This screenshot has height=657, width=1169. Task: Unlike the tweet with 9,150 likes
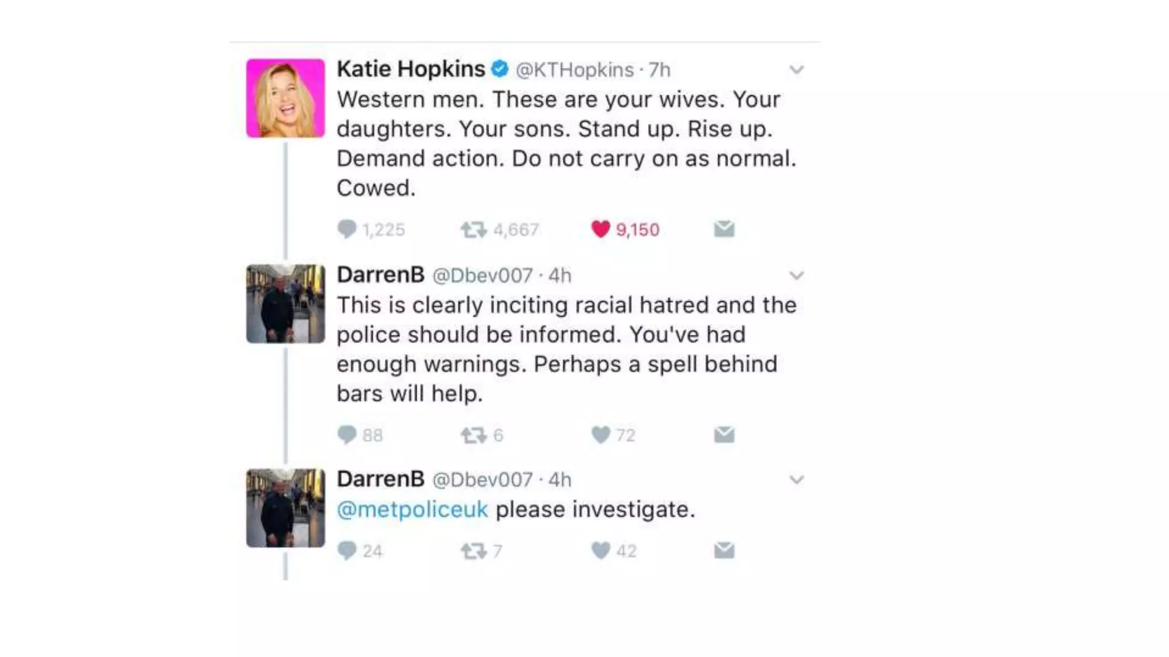pos(600,229)
